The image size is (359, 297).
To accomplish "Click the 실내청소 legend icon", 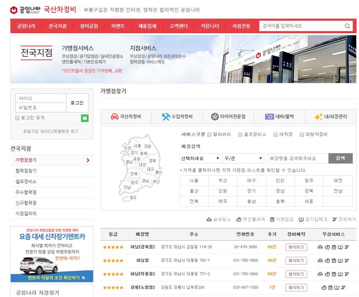I will pos(209,220).
